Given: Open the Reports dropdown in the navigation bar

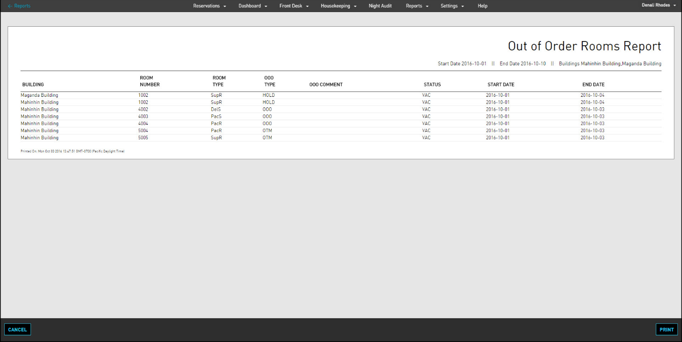Looking at the screenshot, I should coord(416,6).
